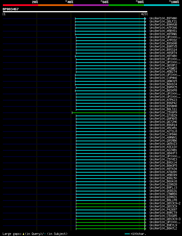The height and width of the screenshot is (236, 182).
Task: Select the query name BP083467
Action: pos(11,9)
